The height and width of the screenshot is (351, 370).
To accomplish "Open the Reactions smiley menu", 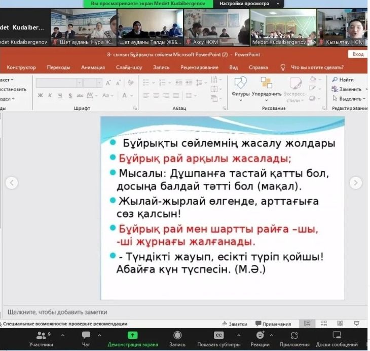I will tap(260, 338).
